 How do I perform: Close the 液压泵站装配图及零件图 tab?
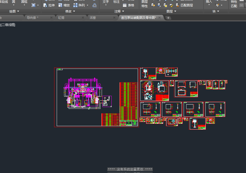[x=159, y=18]
